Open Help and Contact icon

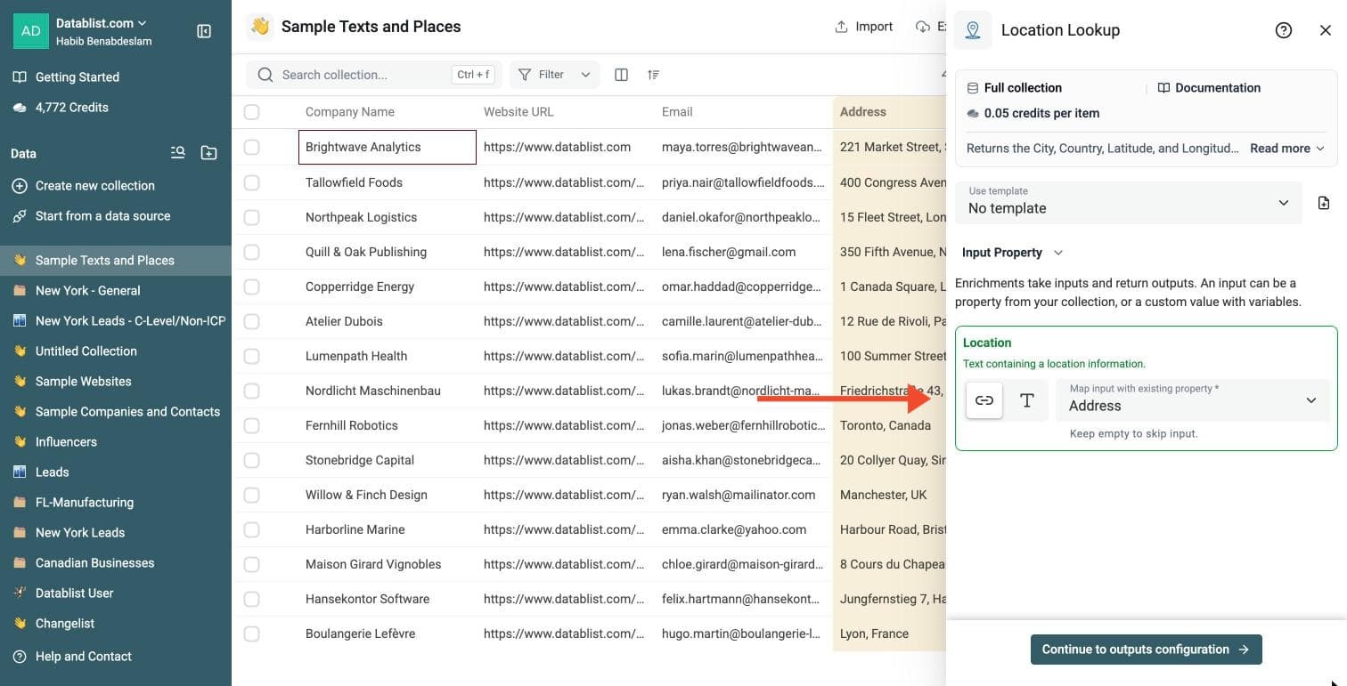[20, 657]
